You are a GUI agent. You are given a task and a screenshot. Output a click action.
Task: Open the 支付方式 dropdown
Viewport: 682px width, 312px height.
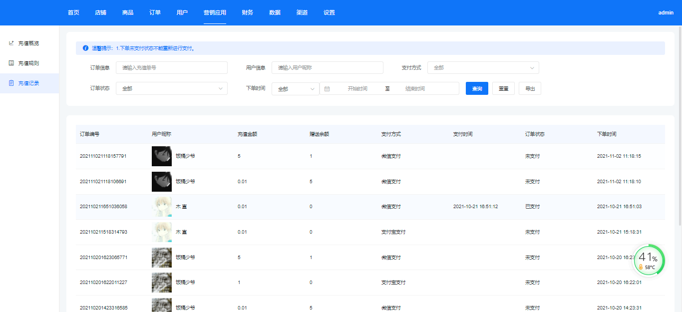pyautogui.click(x=483, y=67)
